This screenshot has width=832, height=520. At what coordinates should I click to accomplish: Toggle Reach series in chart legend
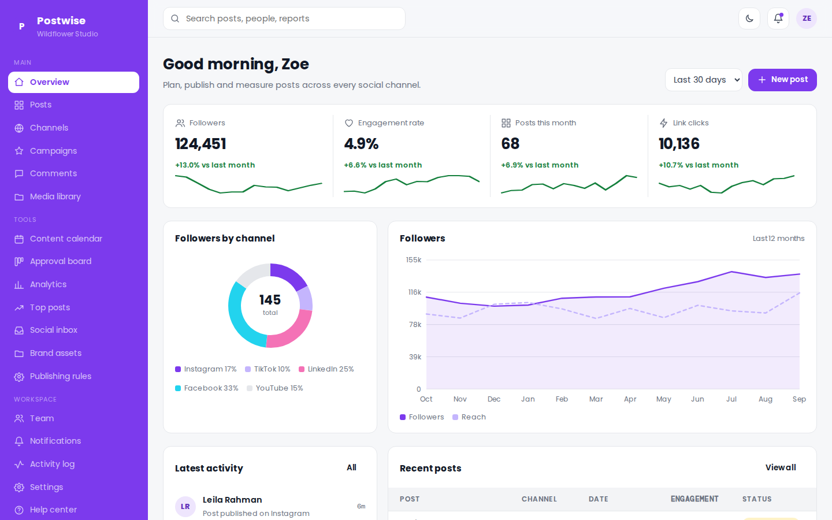tap(469, 417)
